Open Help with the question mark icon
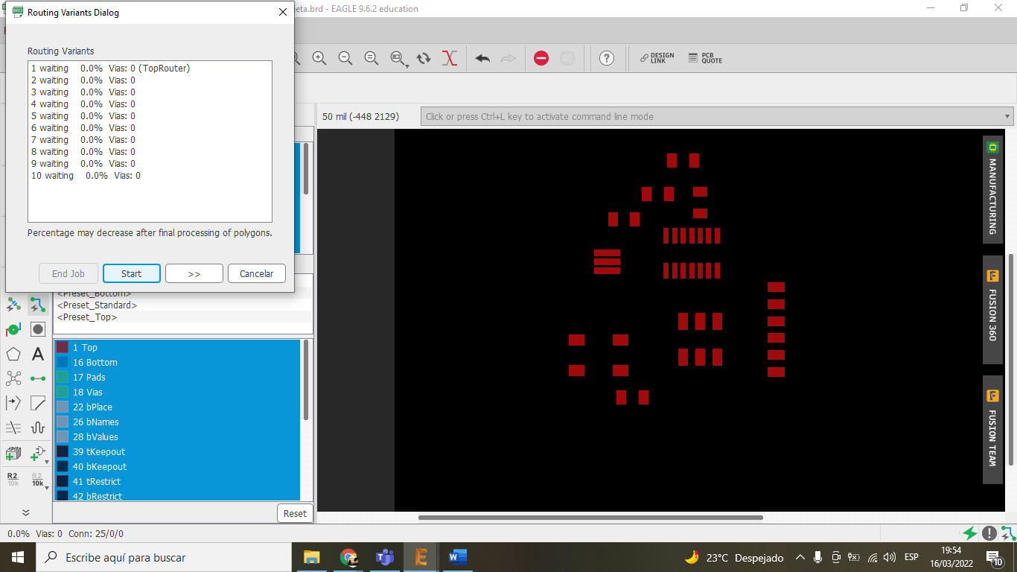The image size is (1017, 572). (x=607, y=58)
